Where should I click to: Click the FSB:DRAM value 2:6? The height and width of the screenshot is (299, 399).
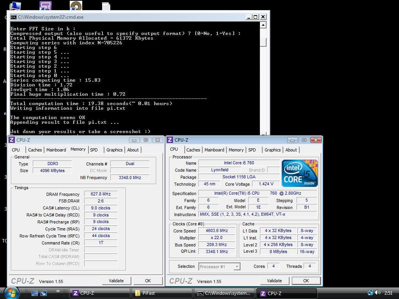click(101, 201)
